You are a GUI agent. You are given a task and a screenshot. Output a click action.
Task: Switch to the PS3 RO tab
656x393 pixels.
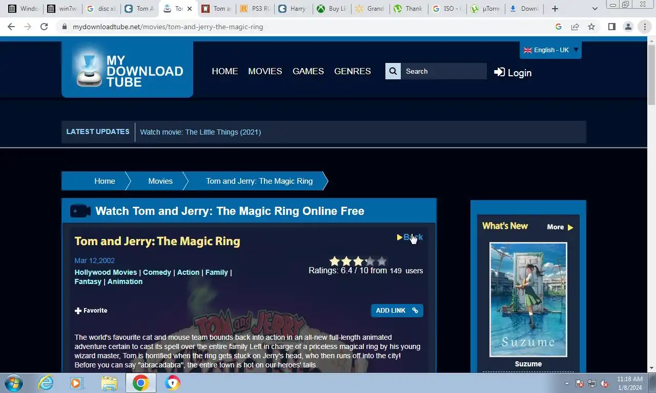pyautogui.click(x=255, y=9)
